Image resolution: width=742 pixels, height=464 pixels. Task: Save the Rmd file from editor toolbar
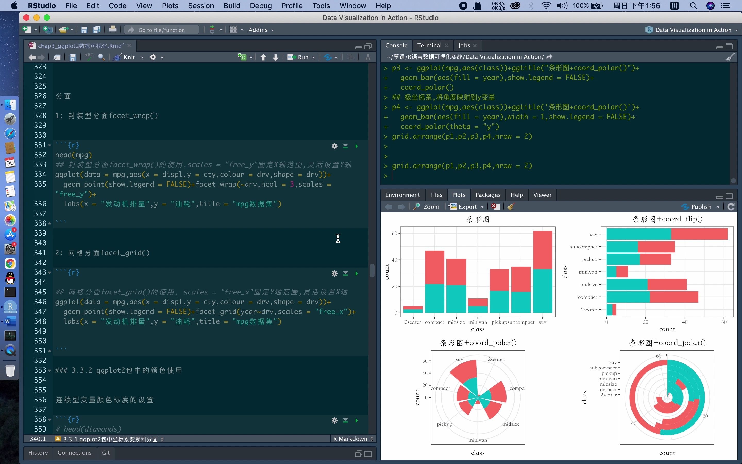73,57
